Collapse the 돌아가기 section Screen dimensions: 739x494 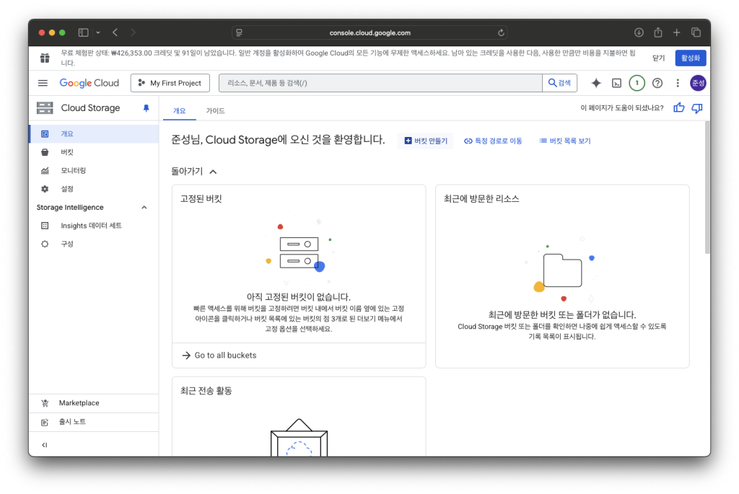click(213, 172)
